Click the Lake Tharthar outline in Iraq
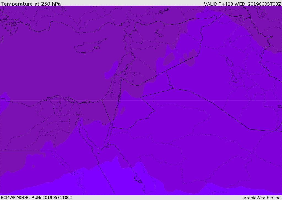 pos(229,62)
